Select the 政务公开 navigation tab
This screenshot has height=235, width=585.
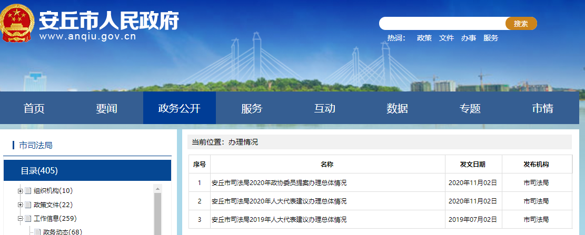click(180, 108)
